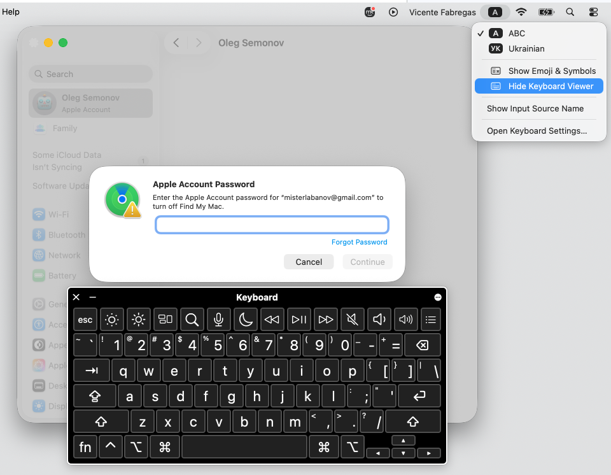The height and width of the screenshot is (475, 611).
Task: Toggle left command key on virtual keyboard
Action: (165, 447)
